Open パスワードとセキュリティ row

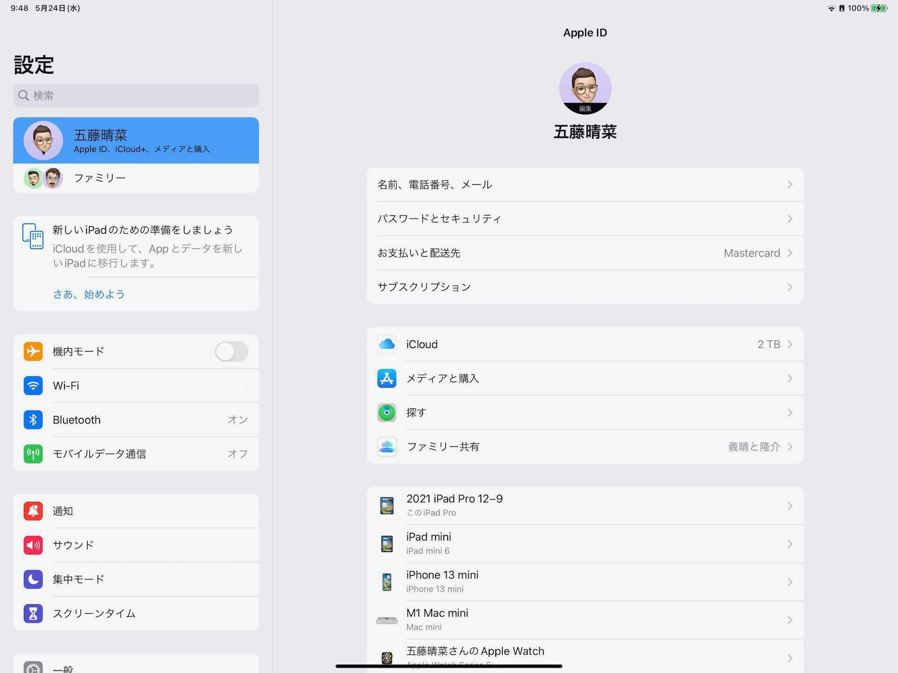(585, 219)
